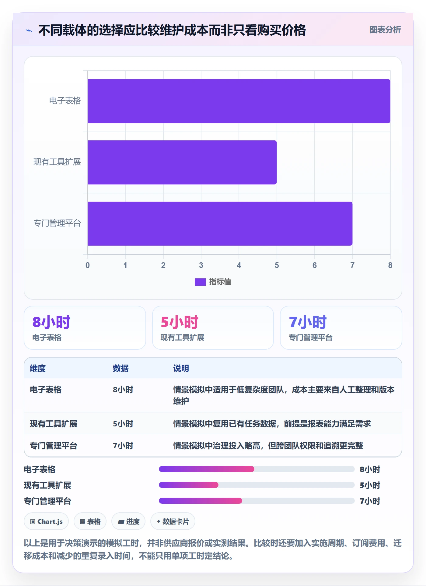Viewport: 426px width, 586px height.
Task: Click the 8小时 value beside the progress bar
Action: 370,469
